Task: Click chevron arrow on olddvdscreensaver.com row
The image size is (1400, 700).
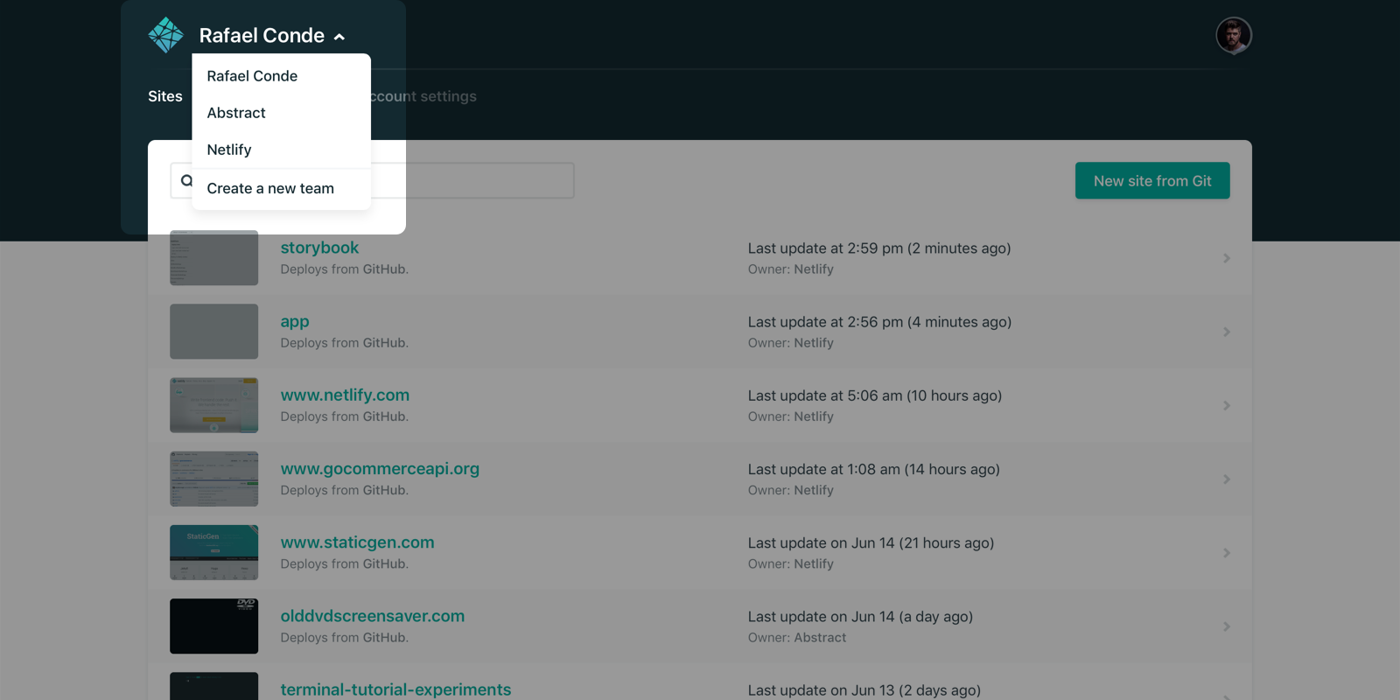Action: [1226, 626]
